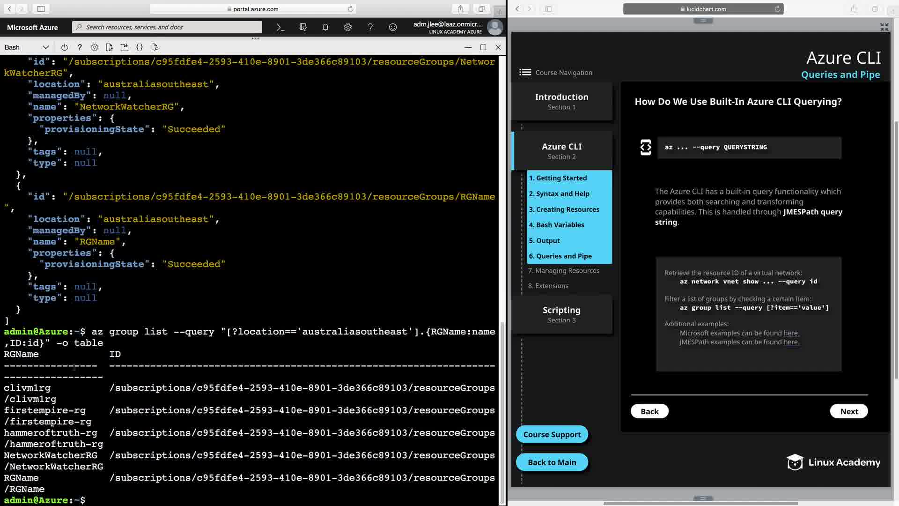Open new Cloud Shell session icon
This screenshot has width=899, height=506.
pos(124,47)
